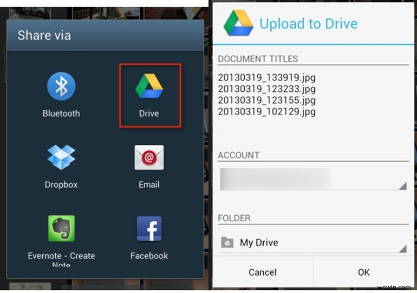The image size is (417, 293).
Task: Click the Evernote - Create Note label
Action: (x=61, y=259)
